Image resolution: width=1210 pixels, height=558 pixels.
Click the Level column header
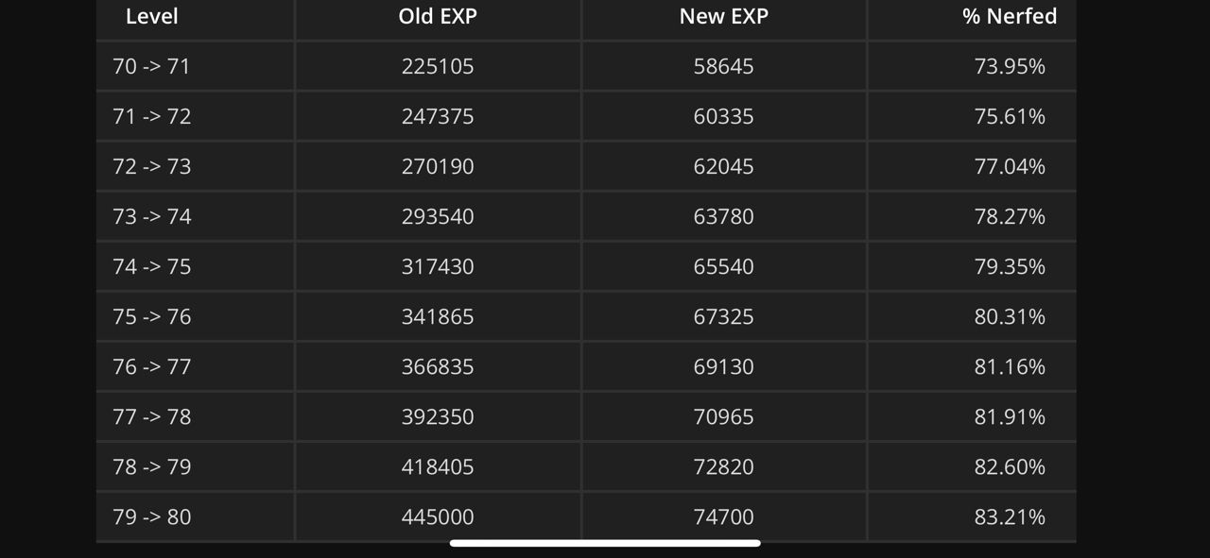point(151,16)
